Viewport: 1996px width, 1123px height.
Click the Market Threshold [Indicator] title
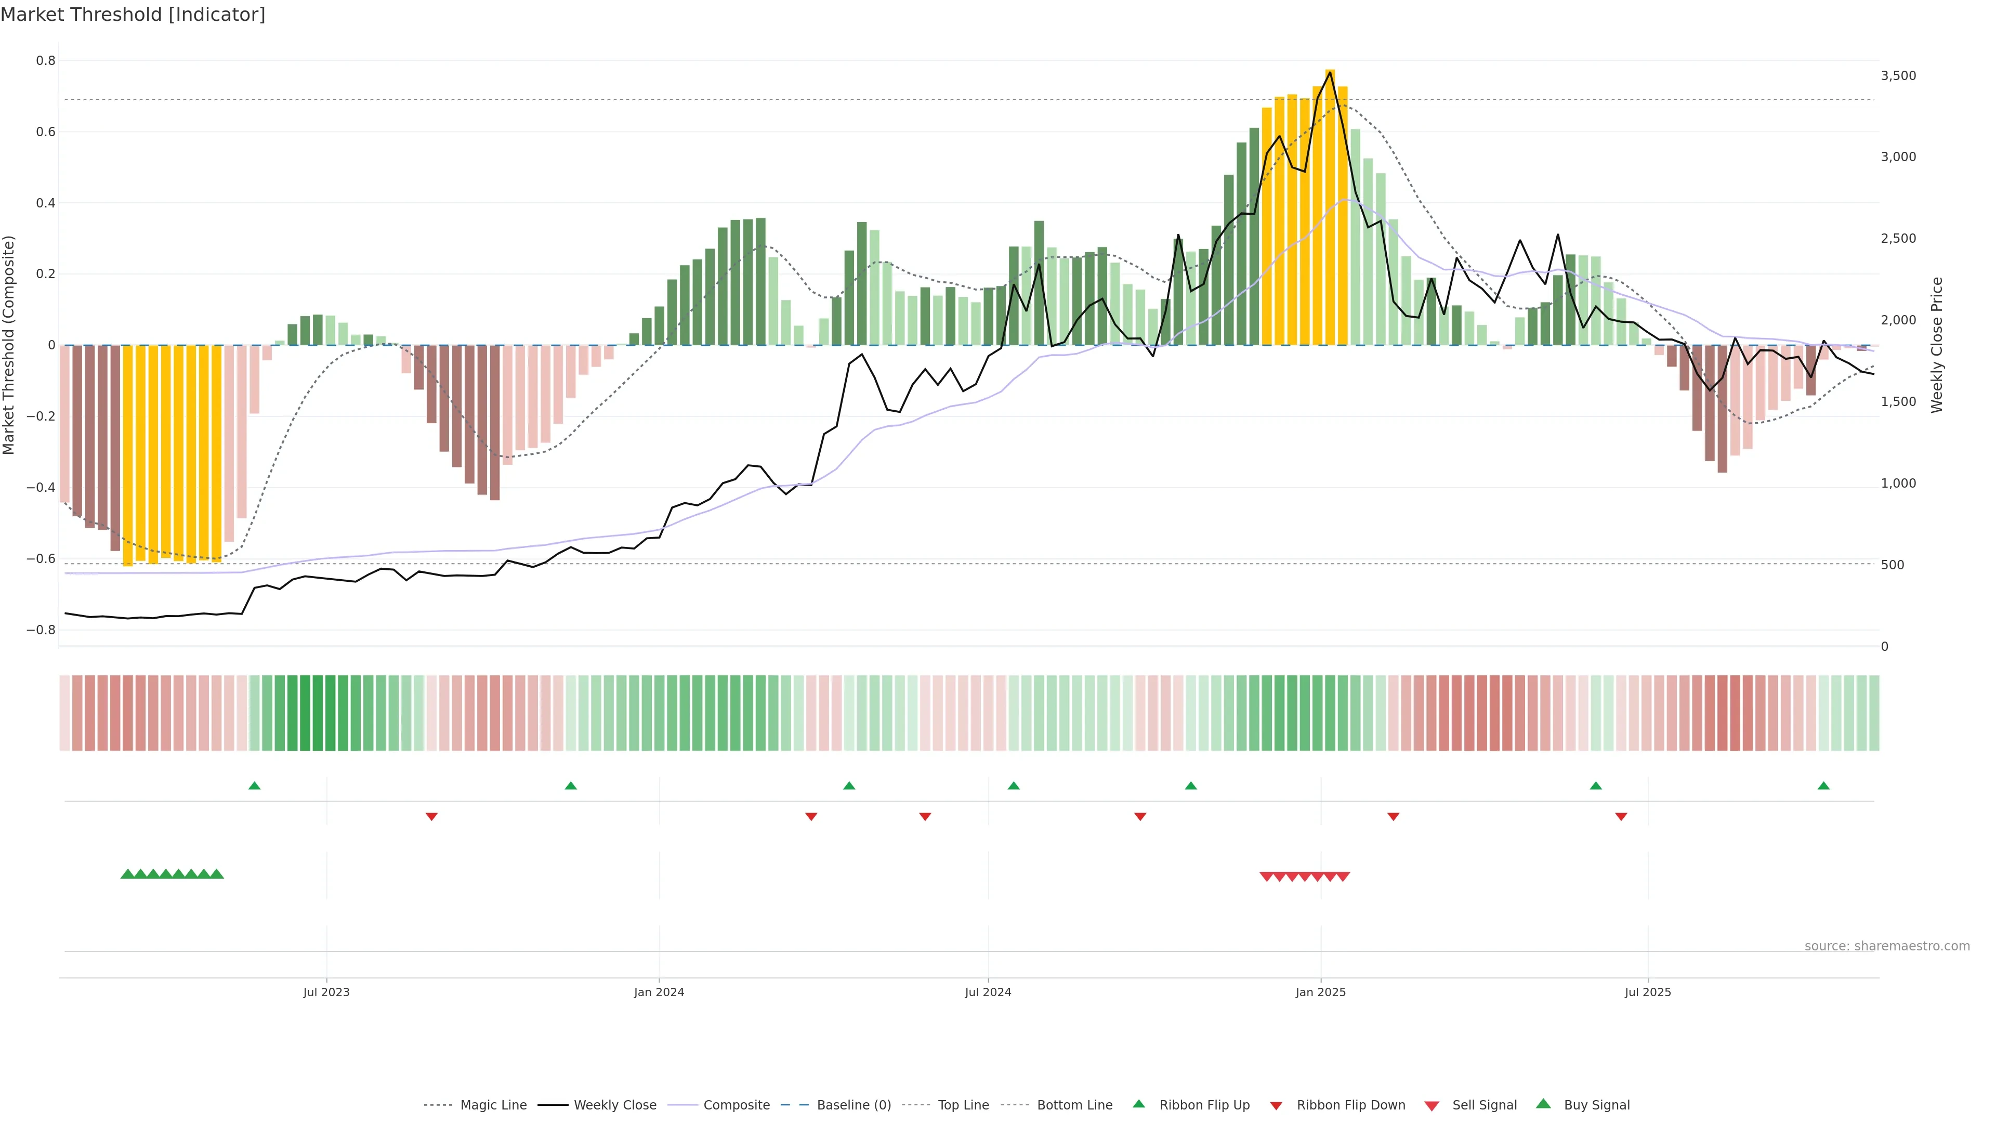(133, 14)
